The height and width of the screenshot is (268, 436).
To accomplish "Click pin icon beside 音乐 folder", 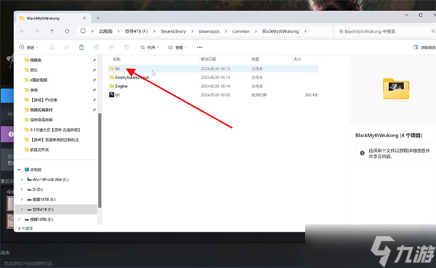I will click(x=94, y=70).
